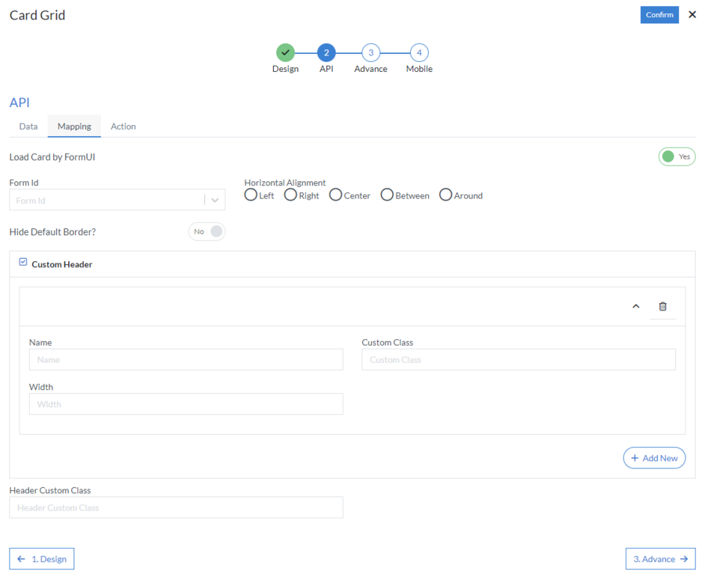Add a new custom header entry
This screenshot has width=705, height=577.
point(654,458)
